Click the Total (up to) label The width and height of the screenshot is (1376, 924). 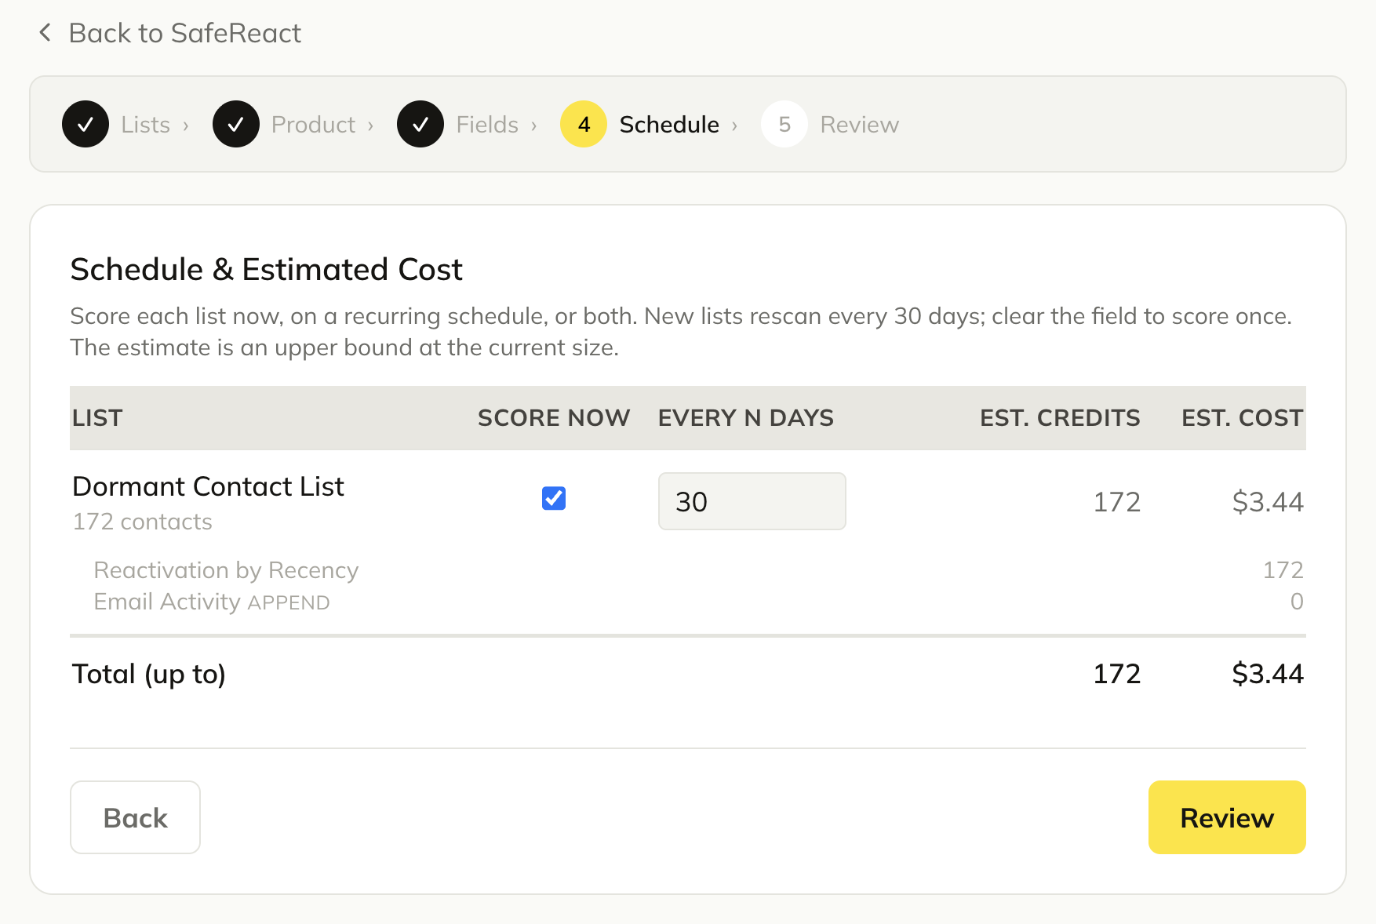click(149, 674)
